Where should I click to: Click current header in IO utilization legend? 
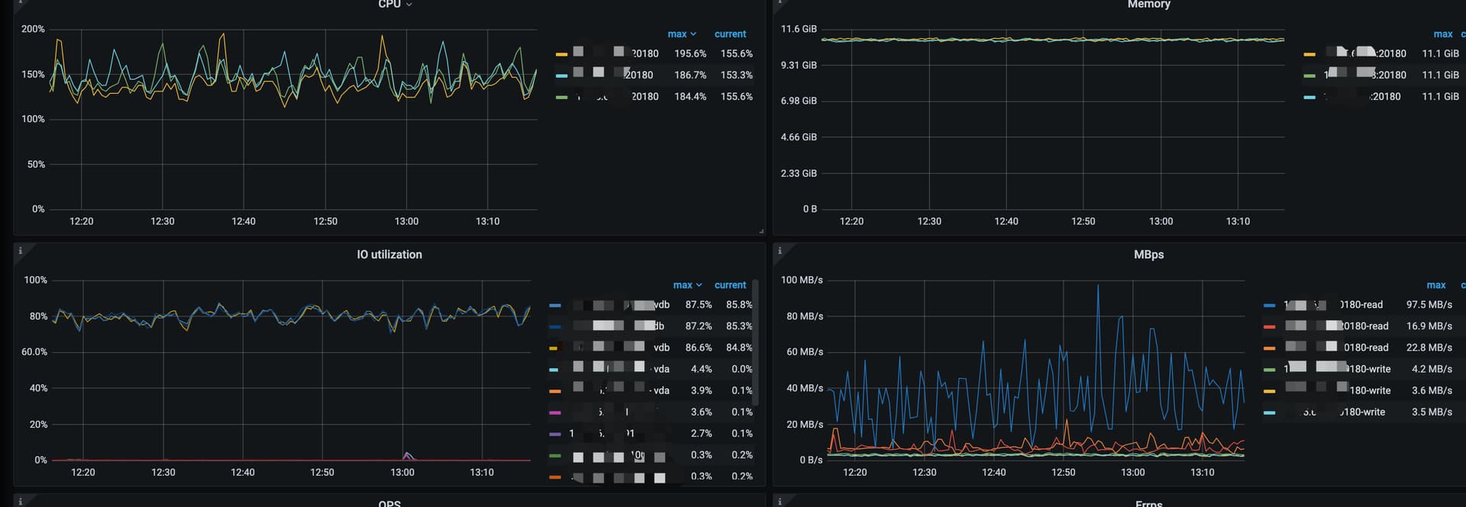click(730, 285)
